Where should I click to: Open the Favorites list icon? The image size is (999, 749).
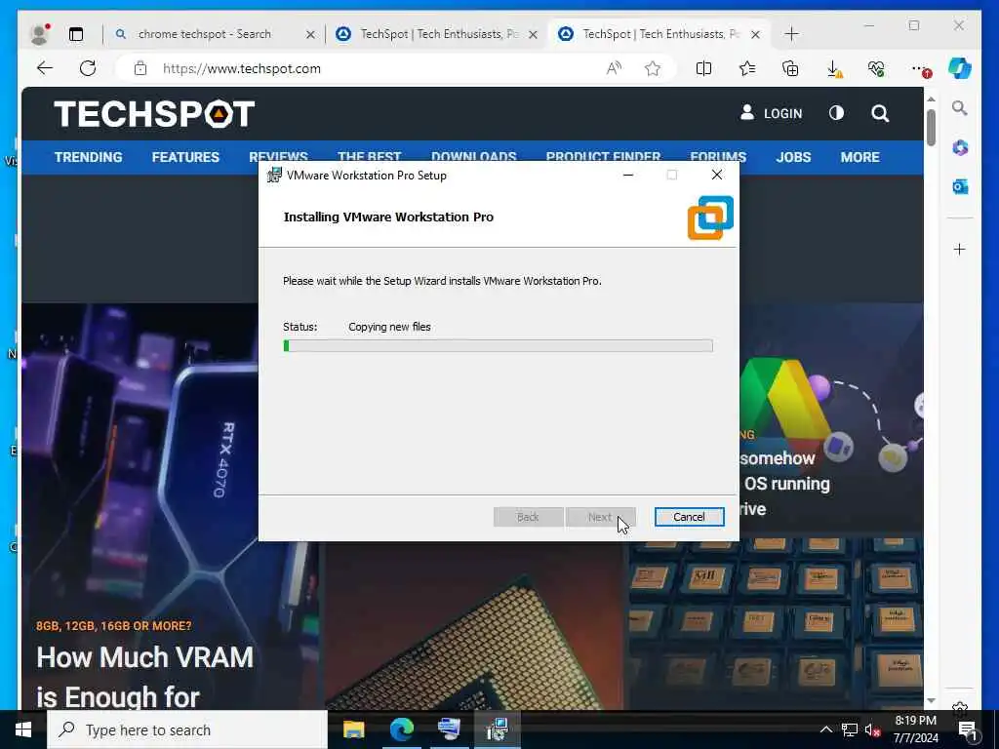point(747,68)
